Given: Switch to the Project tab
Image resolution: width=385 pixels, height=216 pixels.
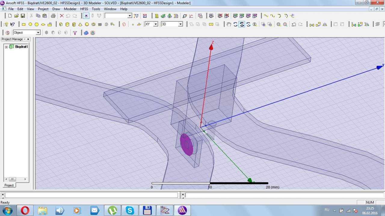Looking at the screenshot, I should 9,185.
